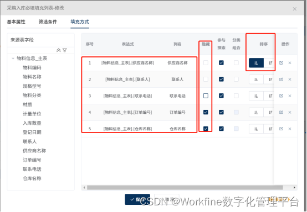
Task: Collapse the 物料信息_主表 tree node arrow
Action: (13, 59)
